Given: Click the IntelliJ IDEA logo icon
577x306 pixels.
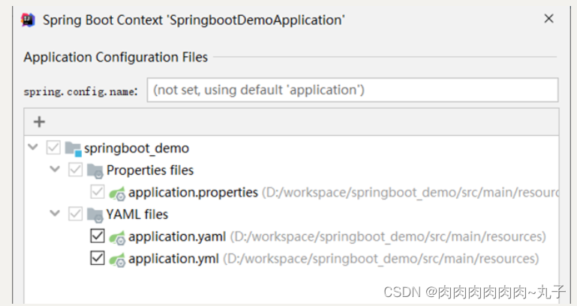Looking at the screenshot, I should point(29,19).
